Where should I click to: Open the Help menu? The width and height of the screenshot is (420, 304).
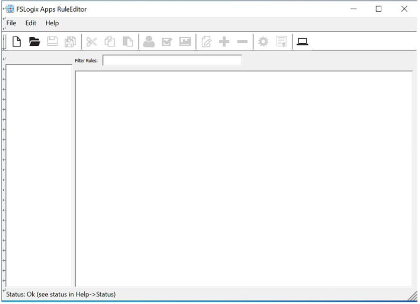coord(52,23)
